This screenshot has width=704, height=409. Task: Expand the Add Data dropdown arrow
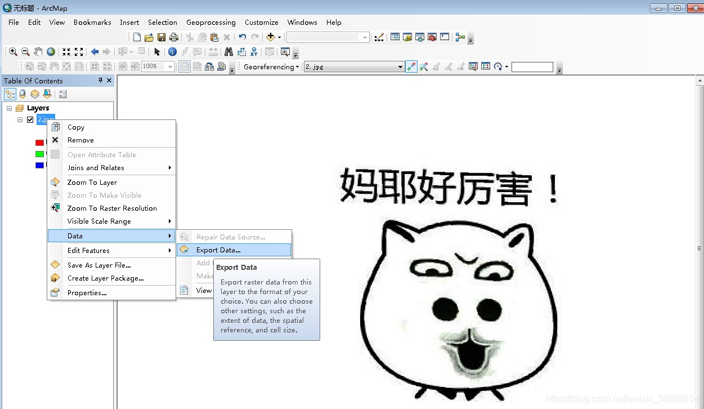[279, 37]
